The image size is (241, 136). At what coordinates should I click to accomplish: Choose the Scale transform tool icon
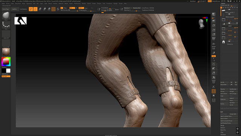click(x=44, y=9)
